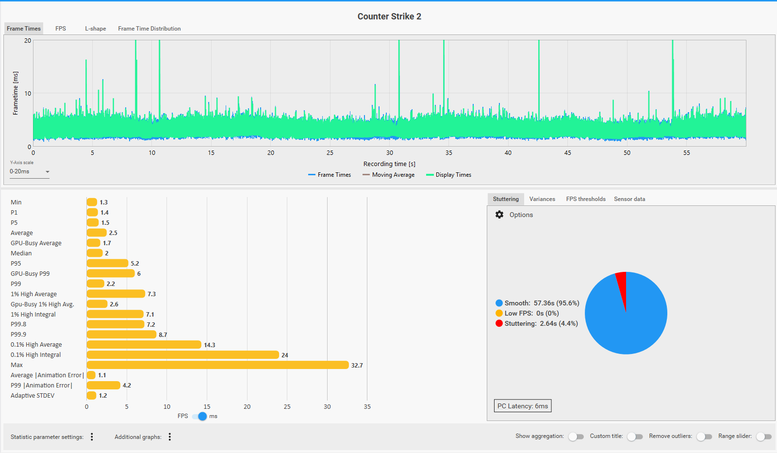The image size is (777, 453).
Task: Click the 0.1% High Integral bar
Action: pos(183,355)
